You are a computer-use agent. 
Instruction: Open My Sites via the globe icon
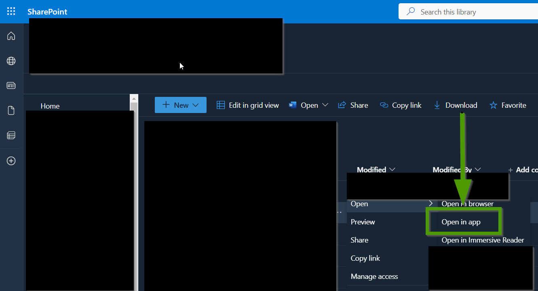[11, 61]
